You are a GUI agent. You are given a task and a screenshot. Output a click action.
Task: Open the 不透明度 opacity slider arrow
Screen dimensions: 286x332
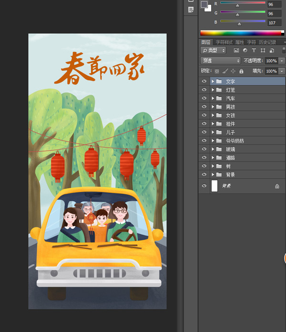coord(282,61)
